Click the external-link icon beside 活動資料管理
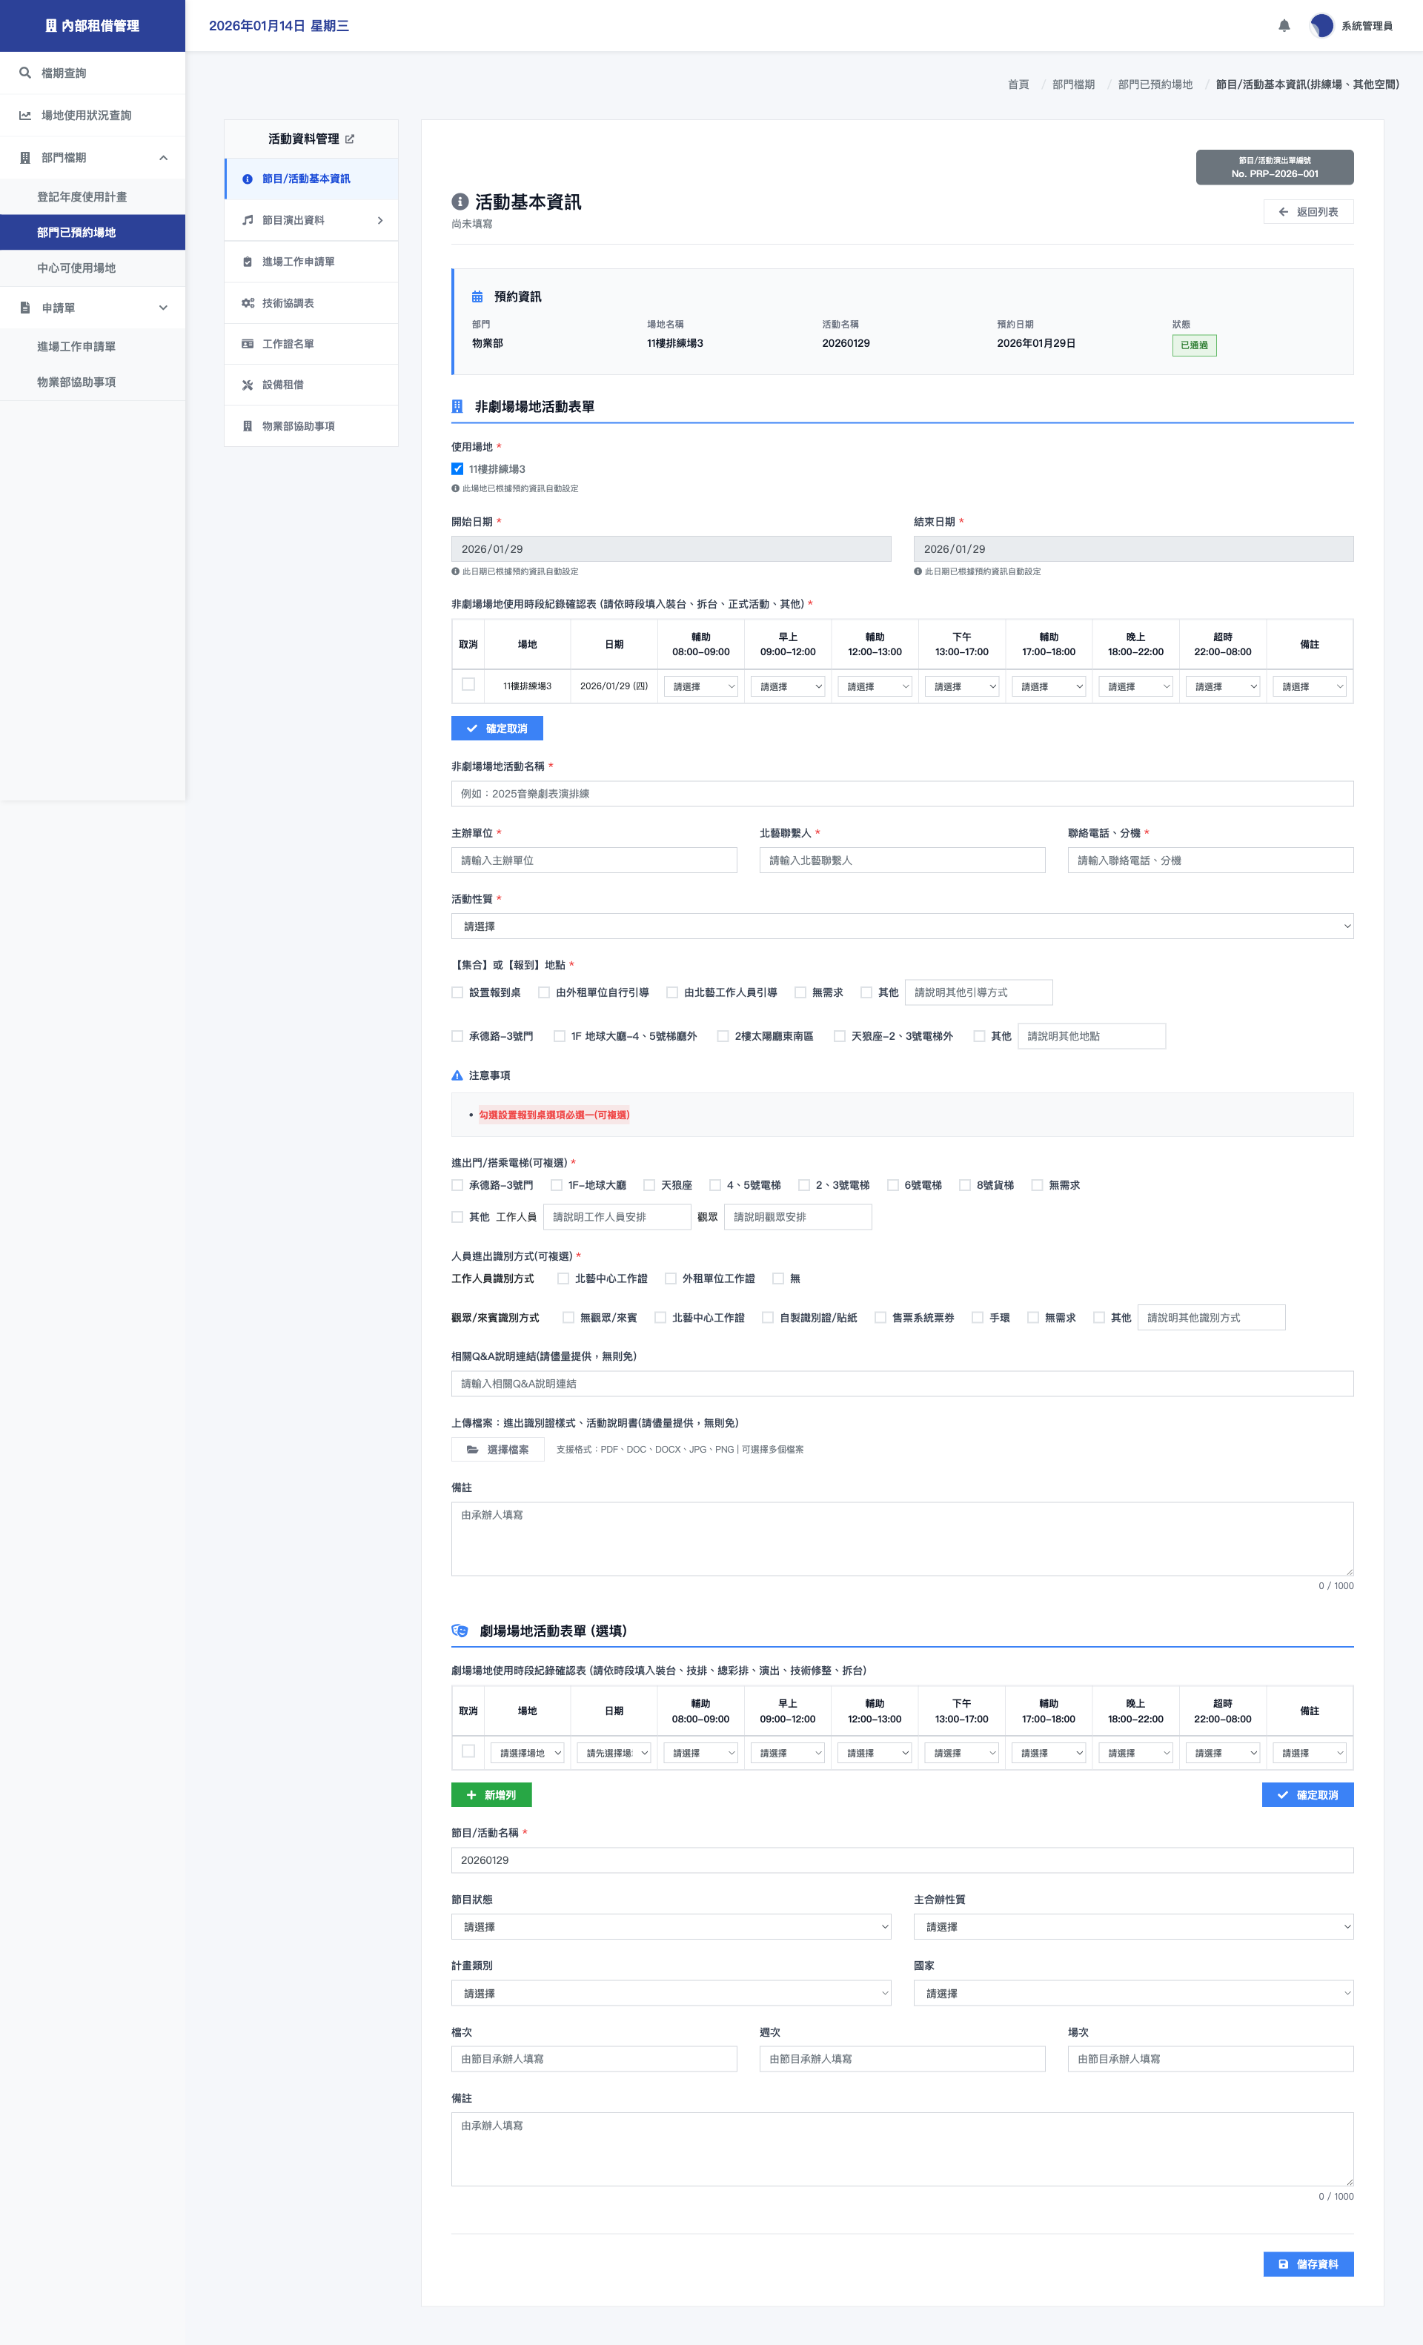1423x2345 pixels. click(x=351, y=139)
